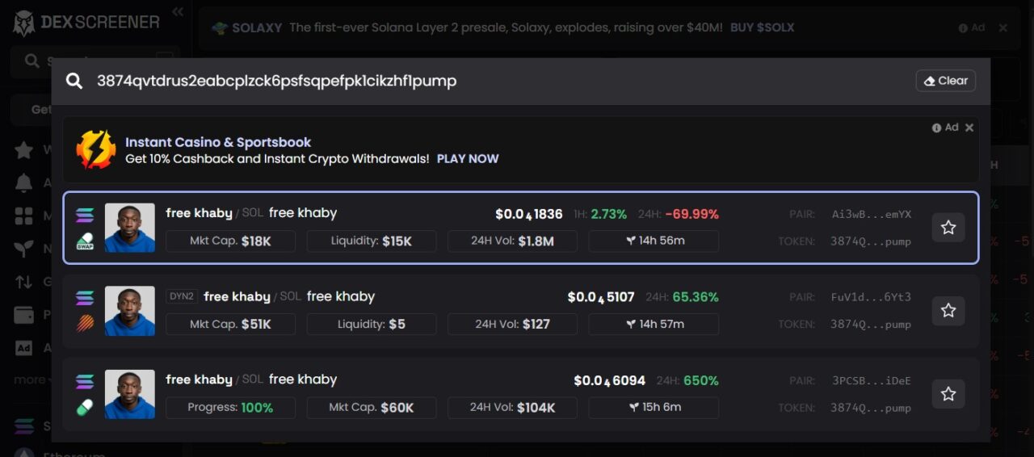Viewport: 1034px width, 457px height.
Task: Open the Instant Casino lightning logo
Action: [x=96, y=149]
